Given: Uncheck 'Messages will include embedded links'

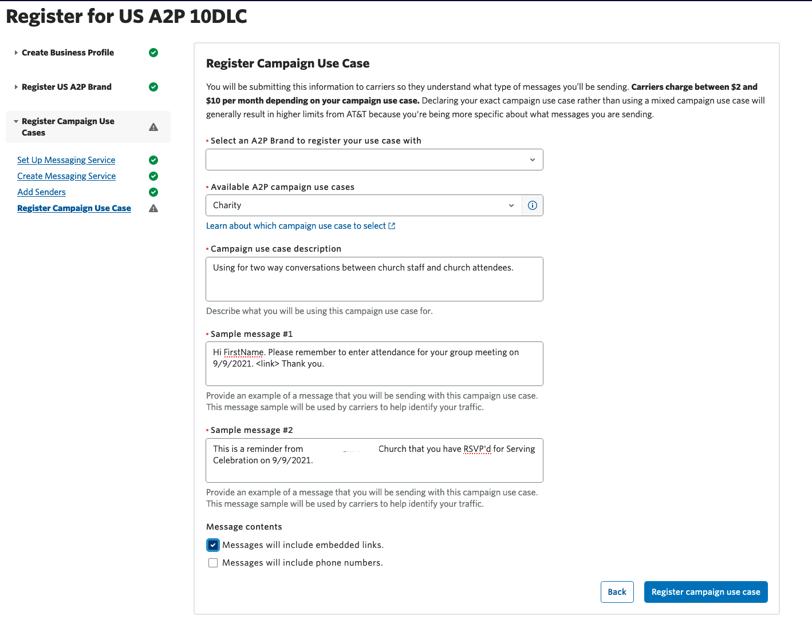Looking at the screenshot, I should (x=213, y=545).
